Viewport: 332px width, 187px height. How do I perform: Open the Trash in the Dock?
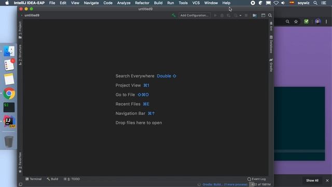tap(9, 141)
